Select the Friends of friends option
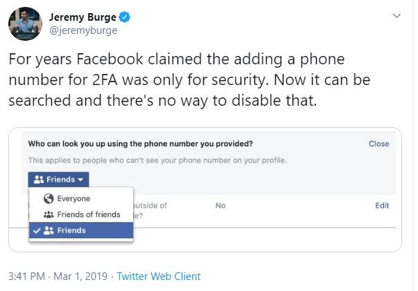This screenshot has height=291, width=418. pyautogui.click(x=88, y=215)
